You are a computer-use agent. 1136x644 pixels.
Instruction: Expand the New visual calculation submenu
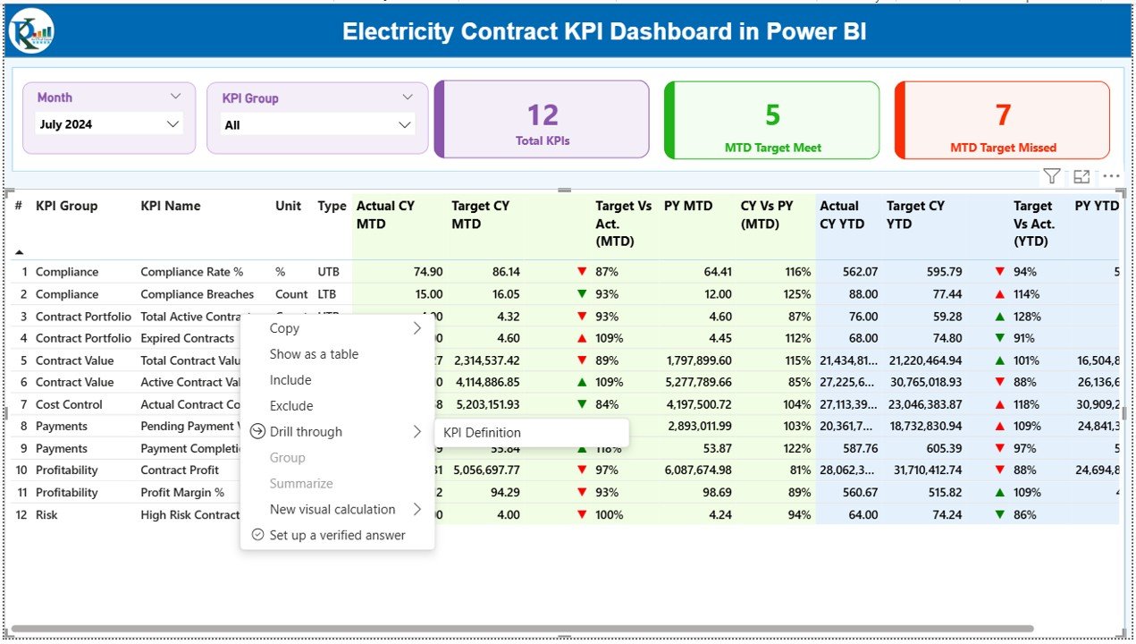pos(416,509)
